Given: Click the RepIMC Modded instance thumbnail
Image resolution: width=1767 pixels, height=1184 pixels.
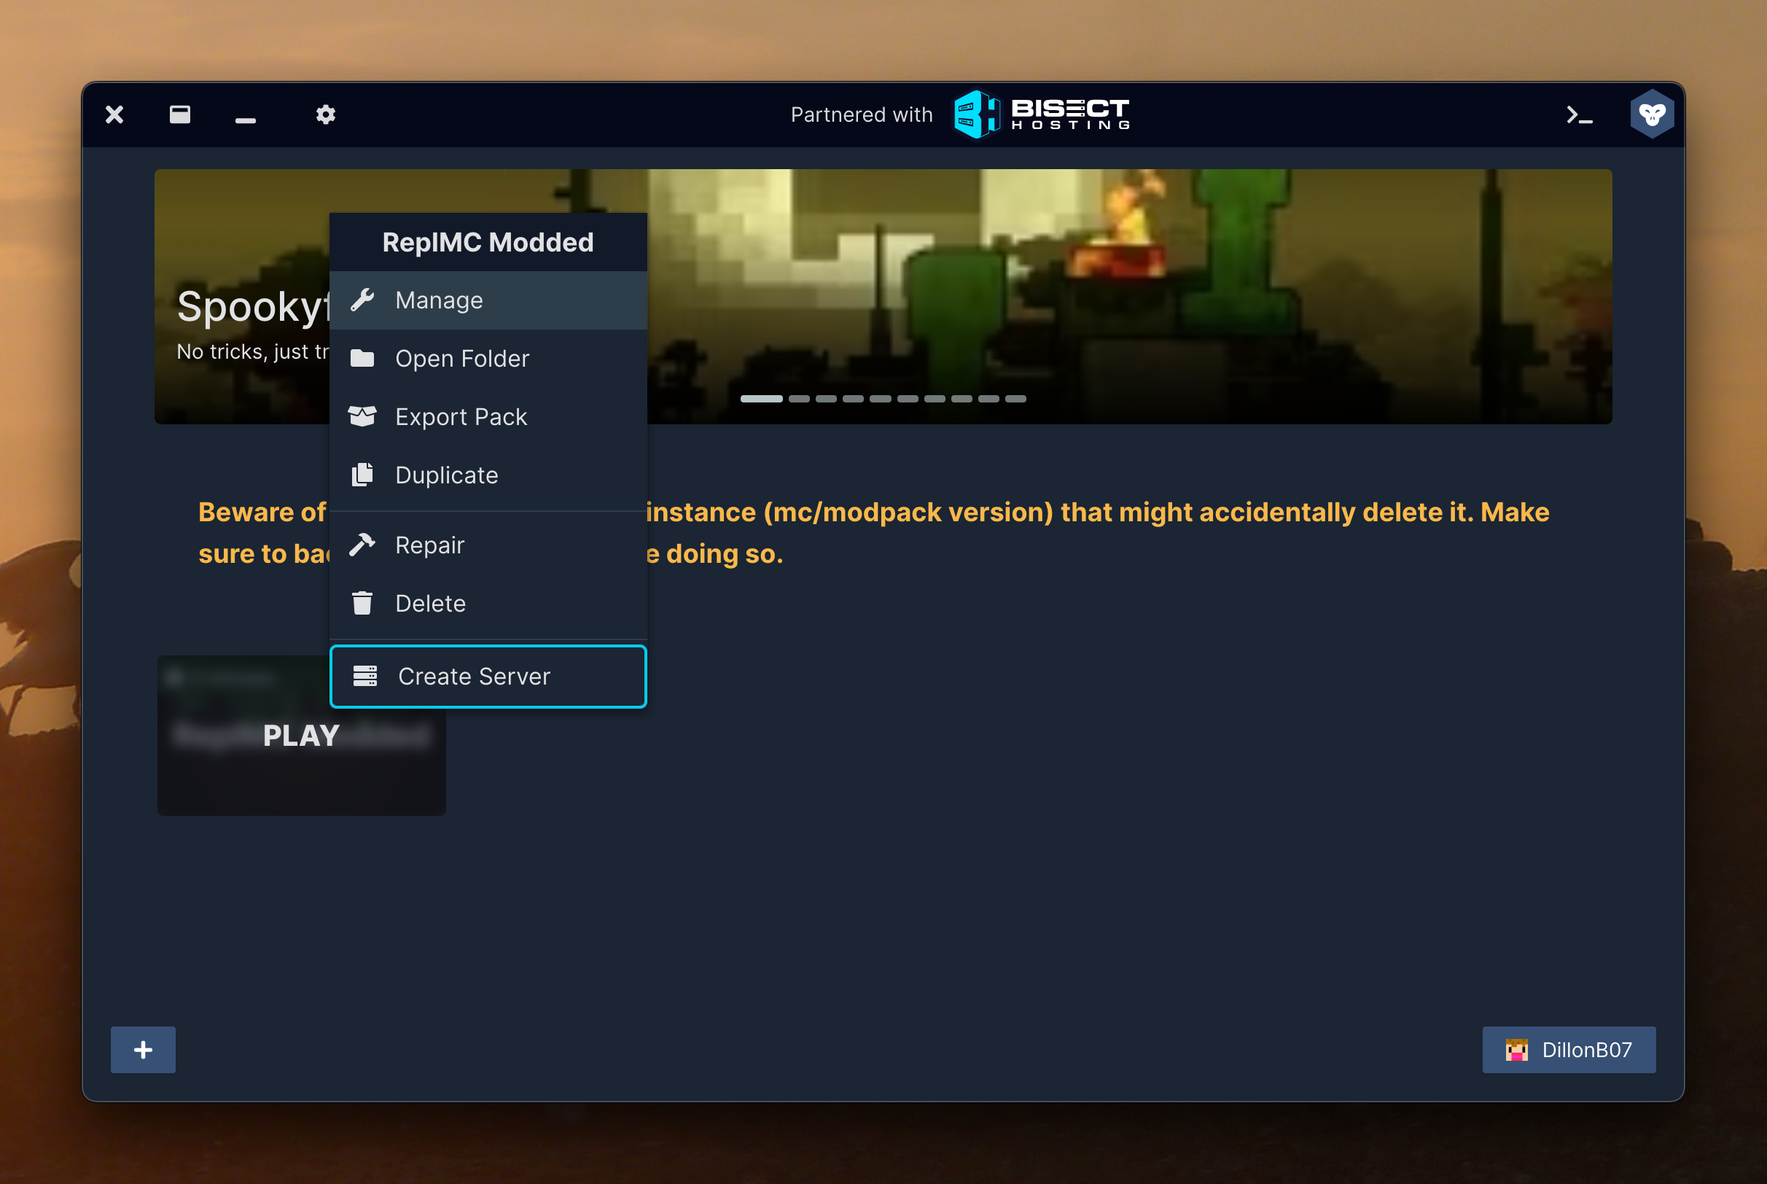Looking at the screenshot, I should (x=301, y=733).
